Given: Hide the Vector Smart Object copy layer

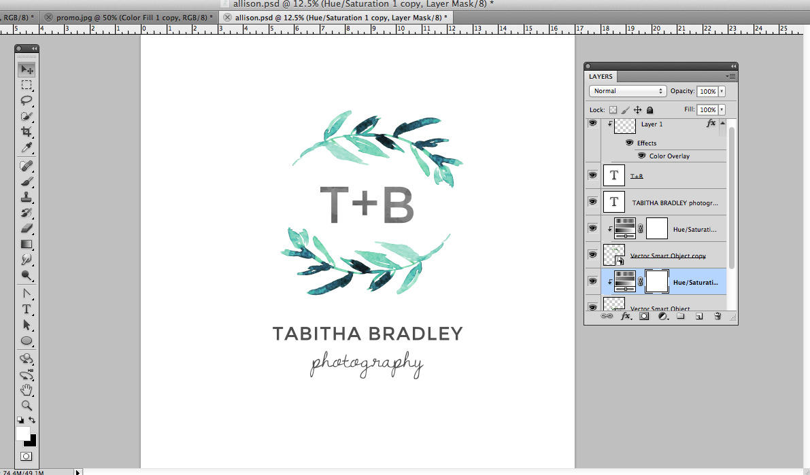Looking at the screenshot, I should [592, 255].
